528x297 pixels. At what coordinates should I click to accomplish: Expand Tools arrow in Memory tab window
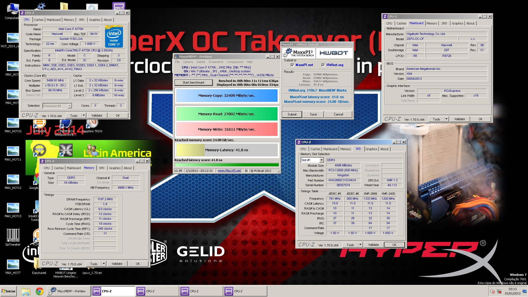click(104, 264)
